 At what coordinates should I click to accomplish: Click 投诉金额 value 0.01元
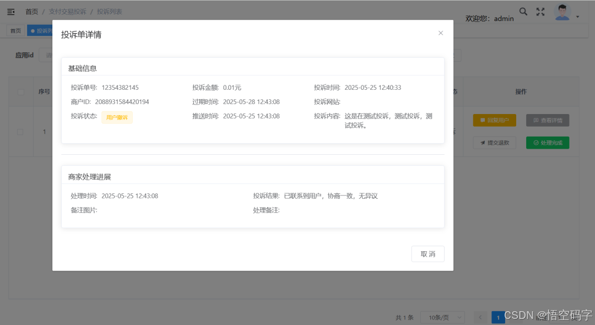(x=232, y=88)
